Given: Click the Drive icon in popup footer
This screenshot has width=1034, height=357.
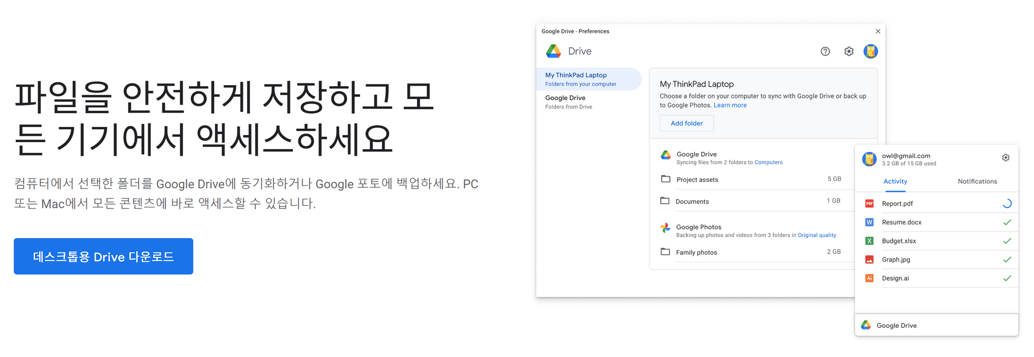Looking at the screenshot, I should coord(866,325).
